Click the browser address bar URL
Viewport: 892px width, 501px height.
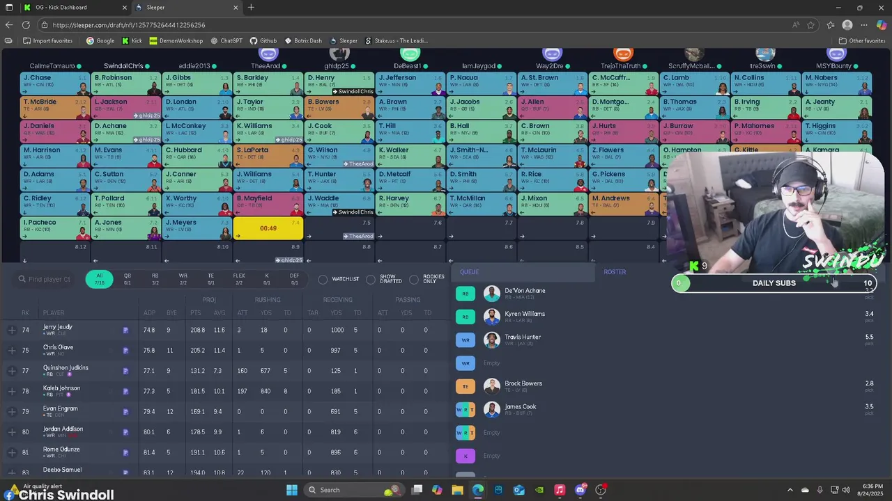[x=129, y=25]
